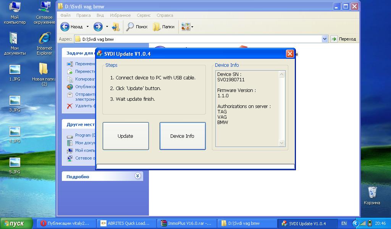Viewport: 391px width, 229px height.
Task: Expand hidden tray icons arrow
Action: (x=355, y=223)
